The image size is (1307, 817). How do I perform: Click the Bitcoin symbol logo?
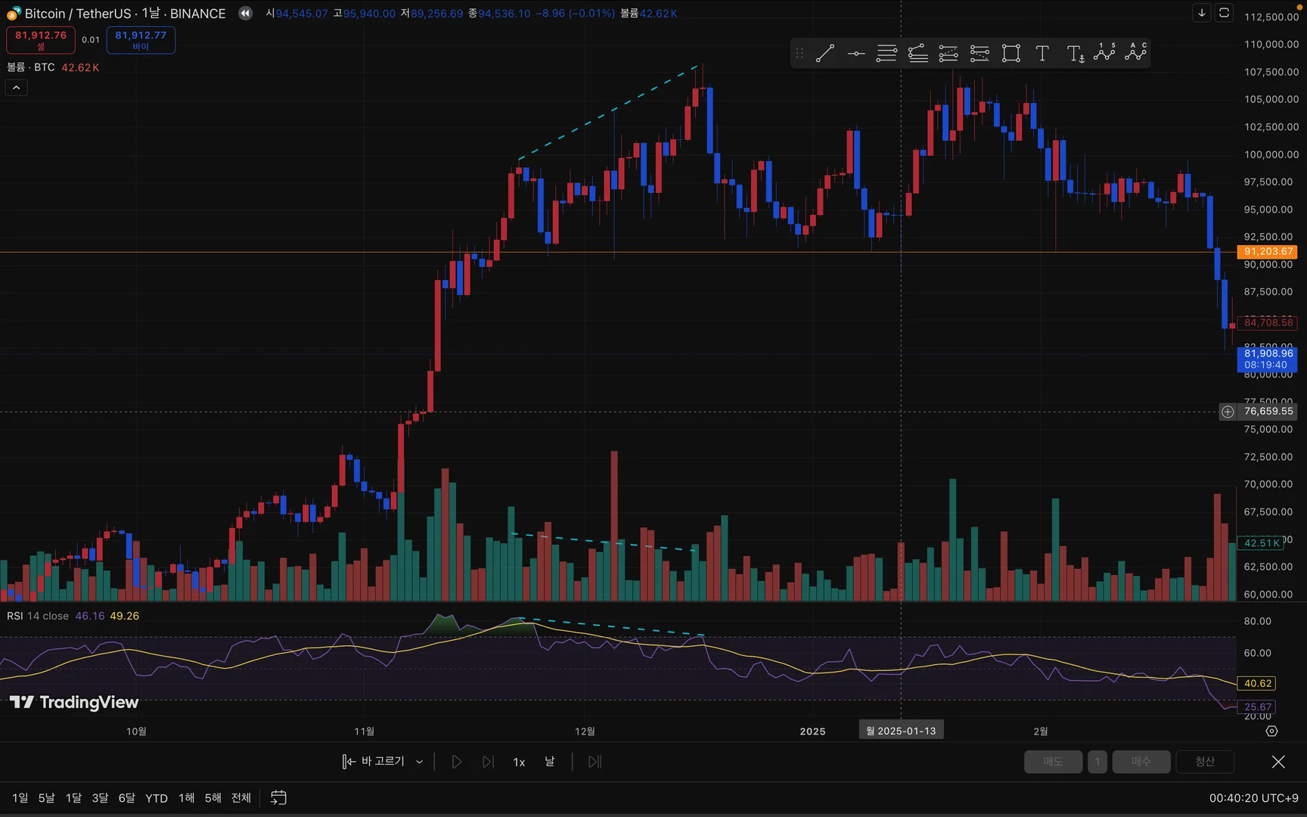13,14
